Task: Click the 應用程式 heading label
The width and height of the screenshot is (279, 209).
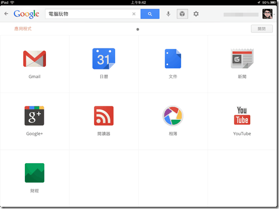Action: pos(23,29)
